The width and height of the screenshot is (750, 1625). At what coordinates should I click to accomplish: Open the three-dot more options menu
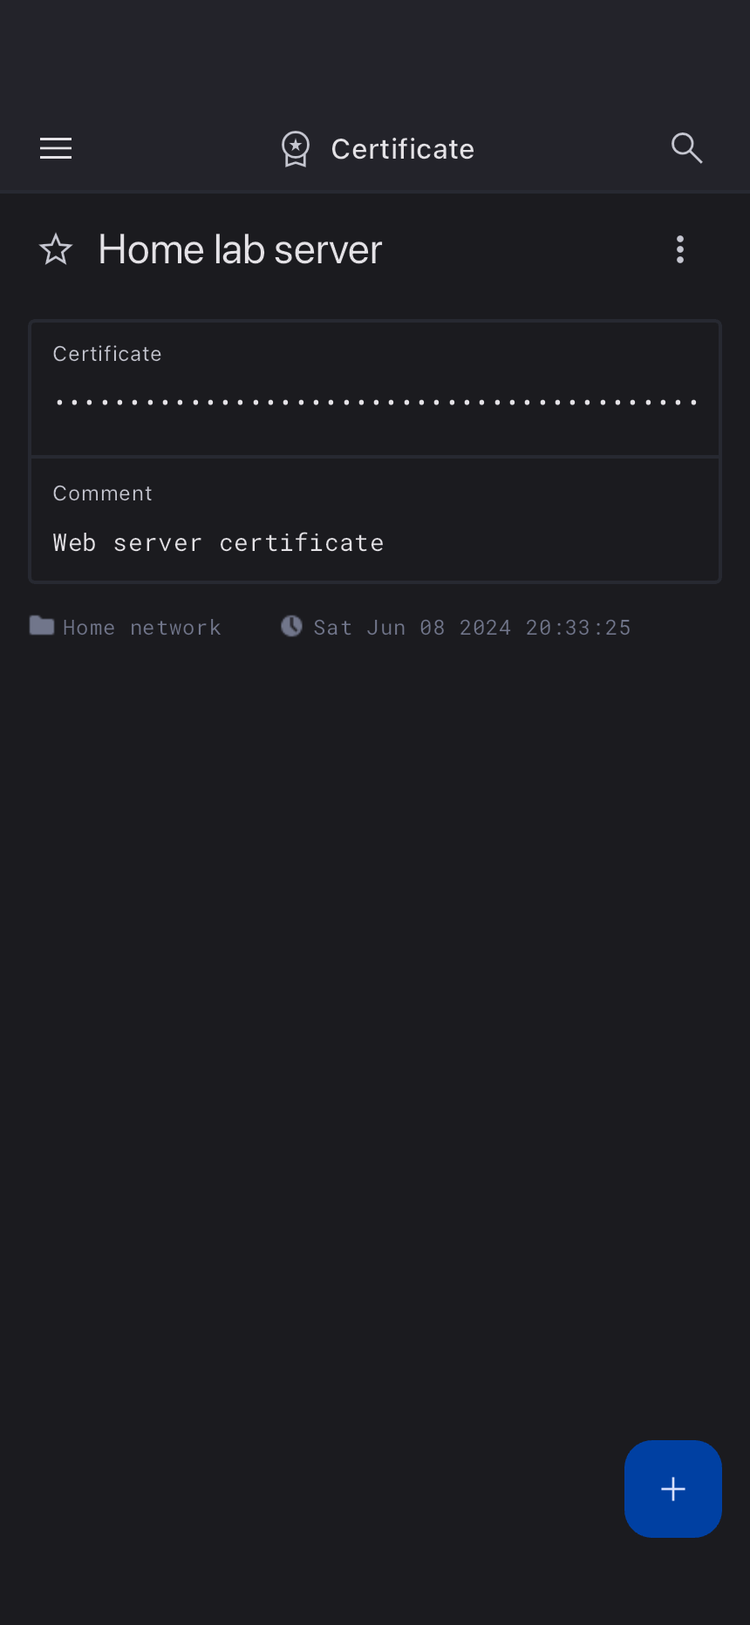[x=680, y=250]
